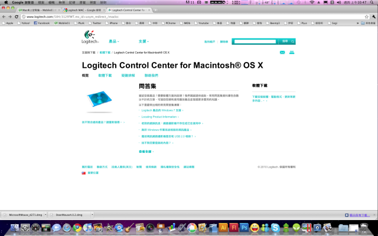Open the 書籤 menu
Screen dimensions: 378x236
coord(83,2)
